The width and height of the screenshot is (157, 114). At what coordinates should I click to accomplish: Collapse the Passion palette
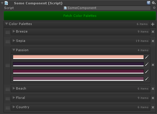pos(14,50)
